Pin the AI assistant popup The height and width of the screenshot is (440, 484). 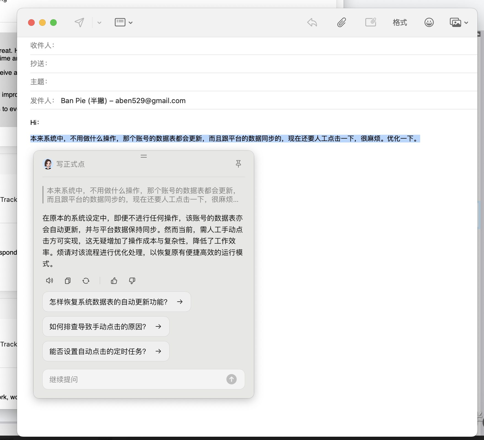coord(238,164)
